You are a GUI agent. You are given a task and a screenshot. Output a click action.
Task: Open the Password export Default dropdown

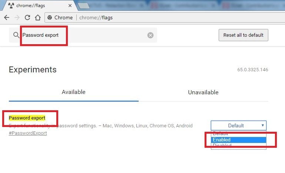(x=238, y=125)
